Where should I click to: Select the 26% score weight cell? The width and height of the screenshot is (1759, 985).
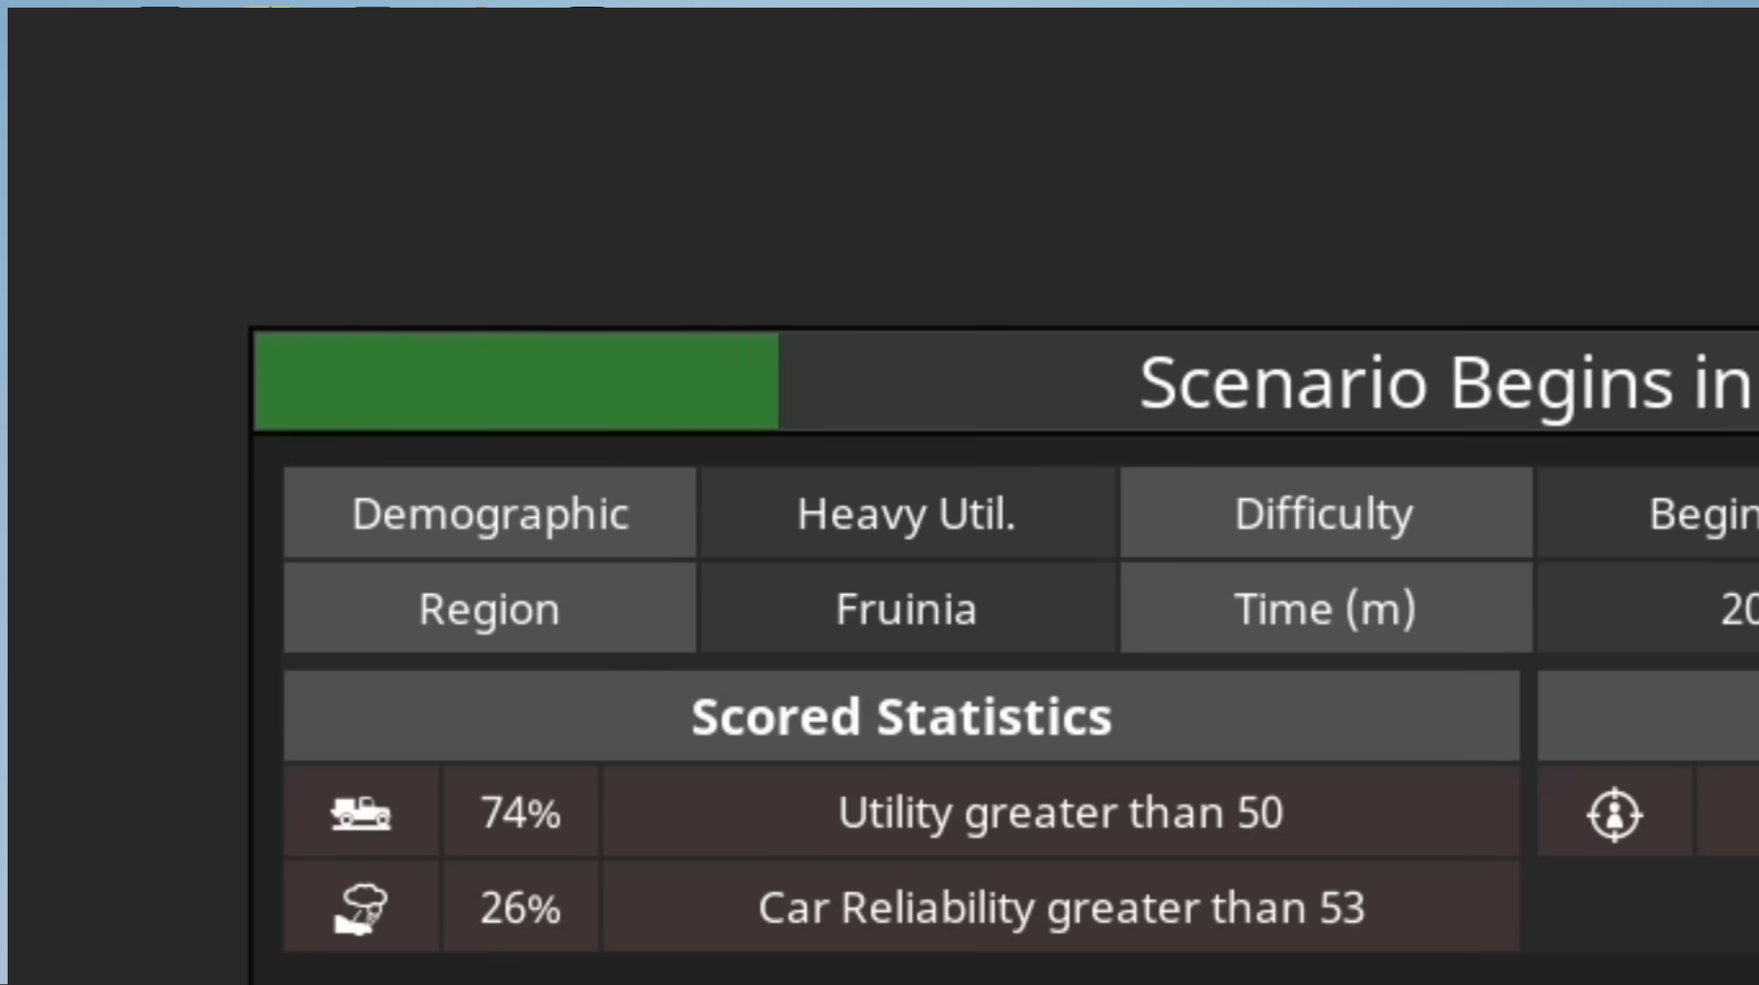coord(521,908)
